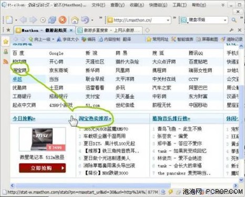Viewport: 245px width, 197px height.
Task: Click the MSI laptop product thumbnail
Action: pos(43,139)
